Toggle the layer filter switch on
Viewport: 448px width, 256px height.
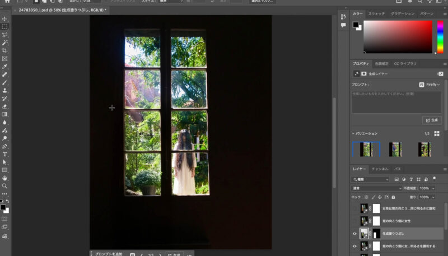point(433,179)
